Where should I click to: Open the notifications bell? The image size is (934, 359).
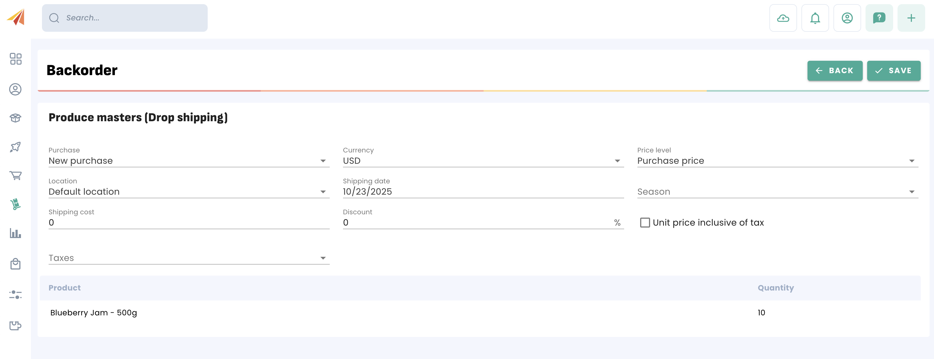pyautogui.click(x=815, y=18)
